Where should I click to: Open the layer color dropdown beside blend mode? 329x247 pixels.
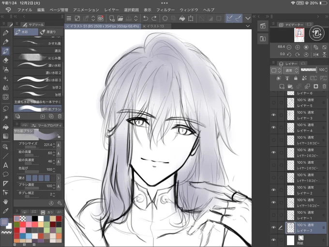(x=276, y=70)
